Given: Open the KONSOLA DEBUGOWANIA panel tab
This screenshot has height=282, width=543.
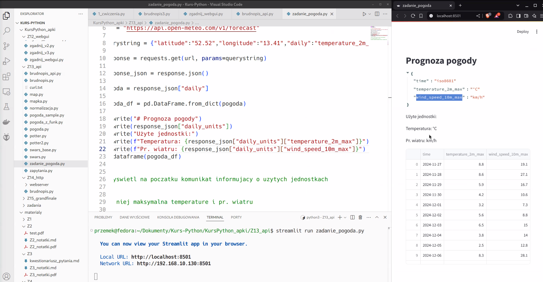Looking at the screenshot, I should pos(178,217).
